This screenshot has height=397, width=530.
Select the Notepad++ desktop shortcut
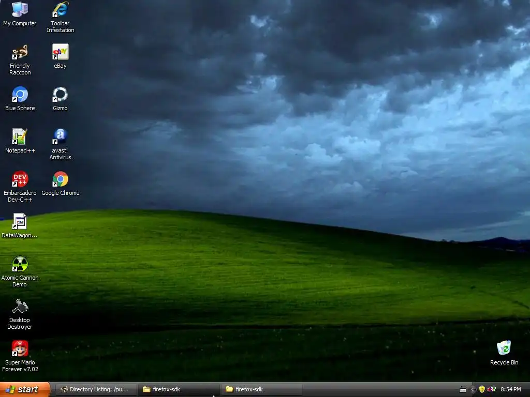coord(20,141)
